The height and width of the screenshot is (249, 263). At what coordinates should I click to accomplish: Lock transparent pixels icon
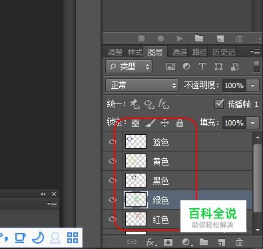tap(136, 123)
